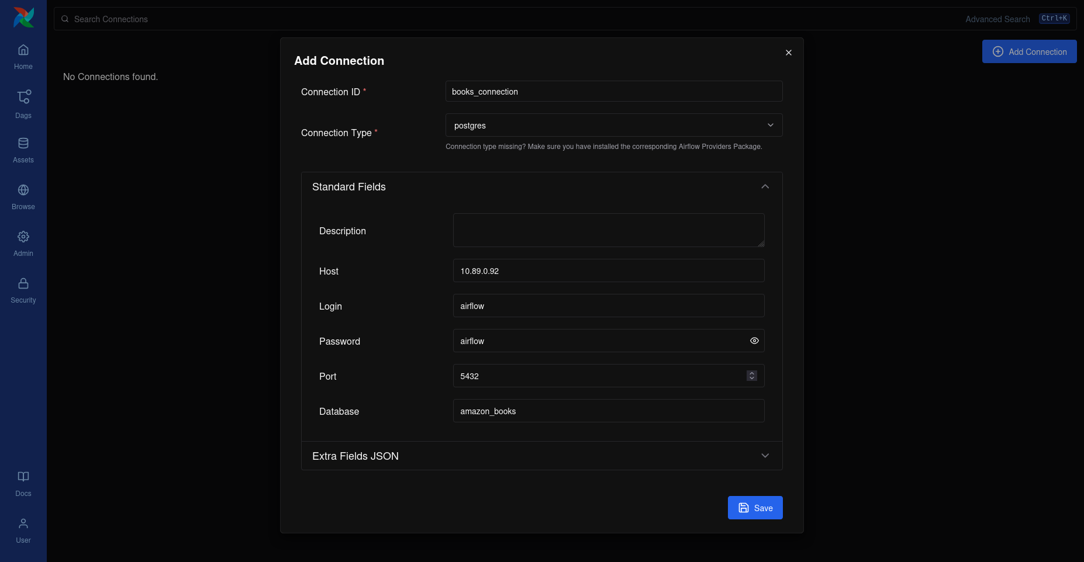Open the Home page from sidebar

[x=23, y=57]
